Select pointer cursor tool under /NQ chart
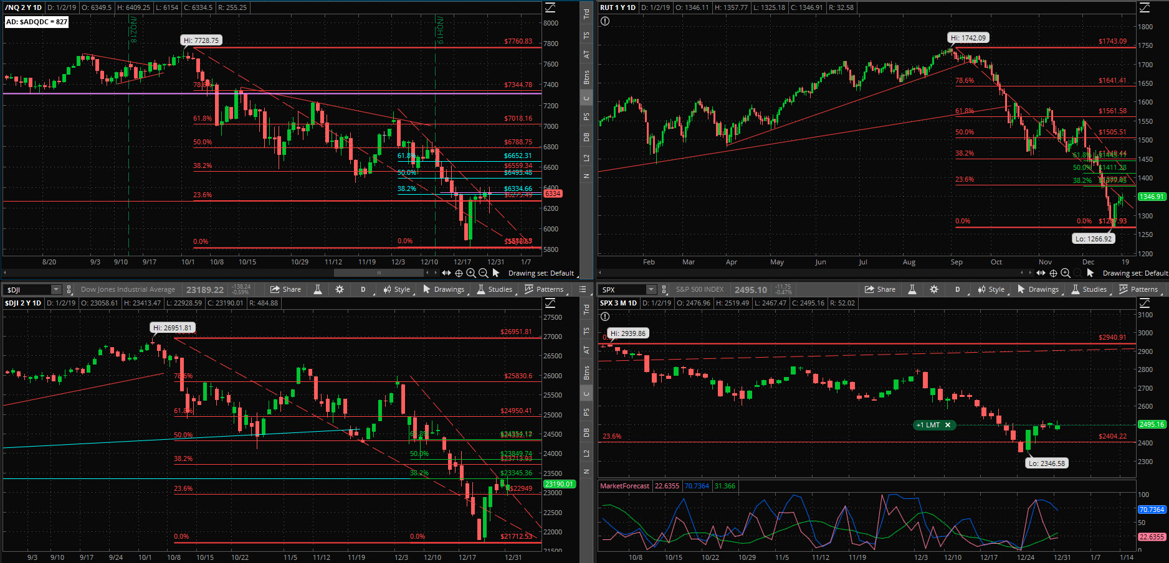This screenshot has height=563, width=1169. point(496,273)
